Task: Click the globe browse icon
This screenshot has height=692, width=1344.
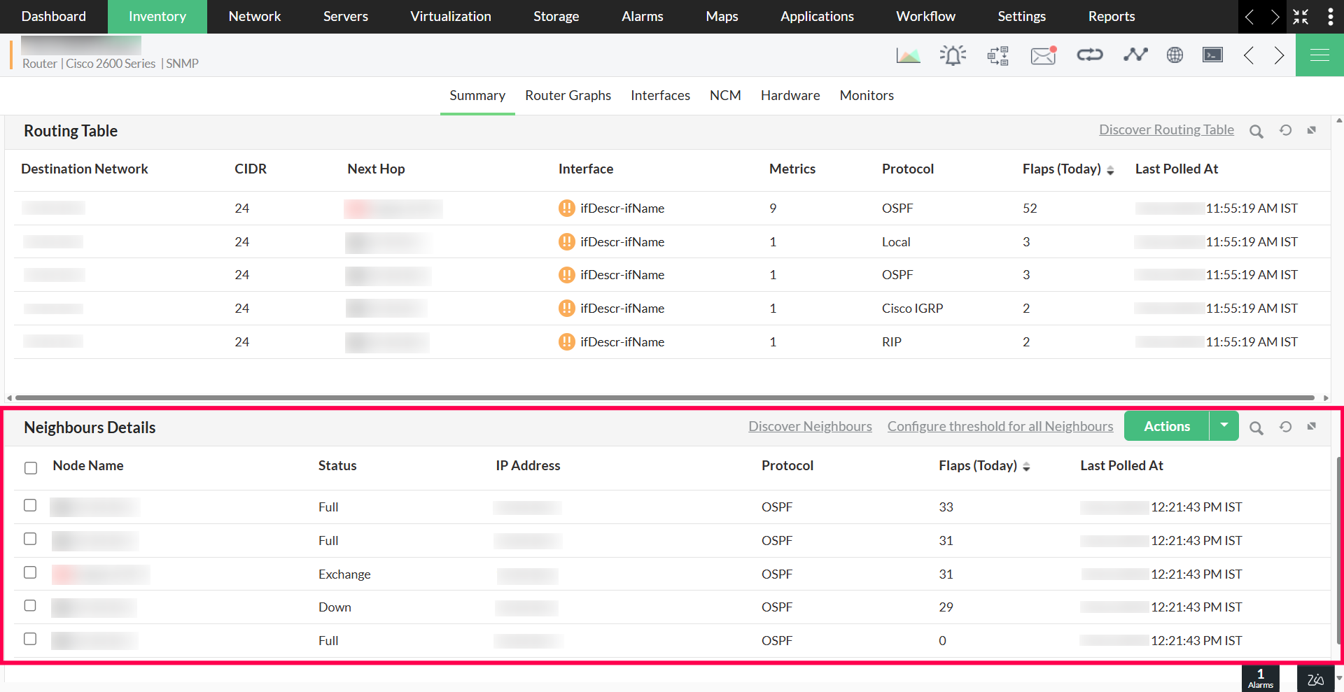Action: tap(1175, 55)
